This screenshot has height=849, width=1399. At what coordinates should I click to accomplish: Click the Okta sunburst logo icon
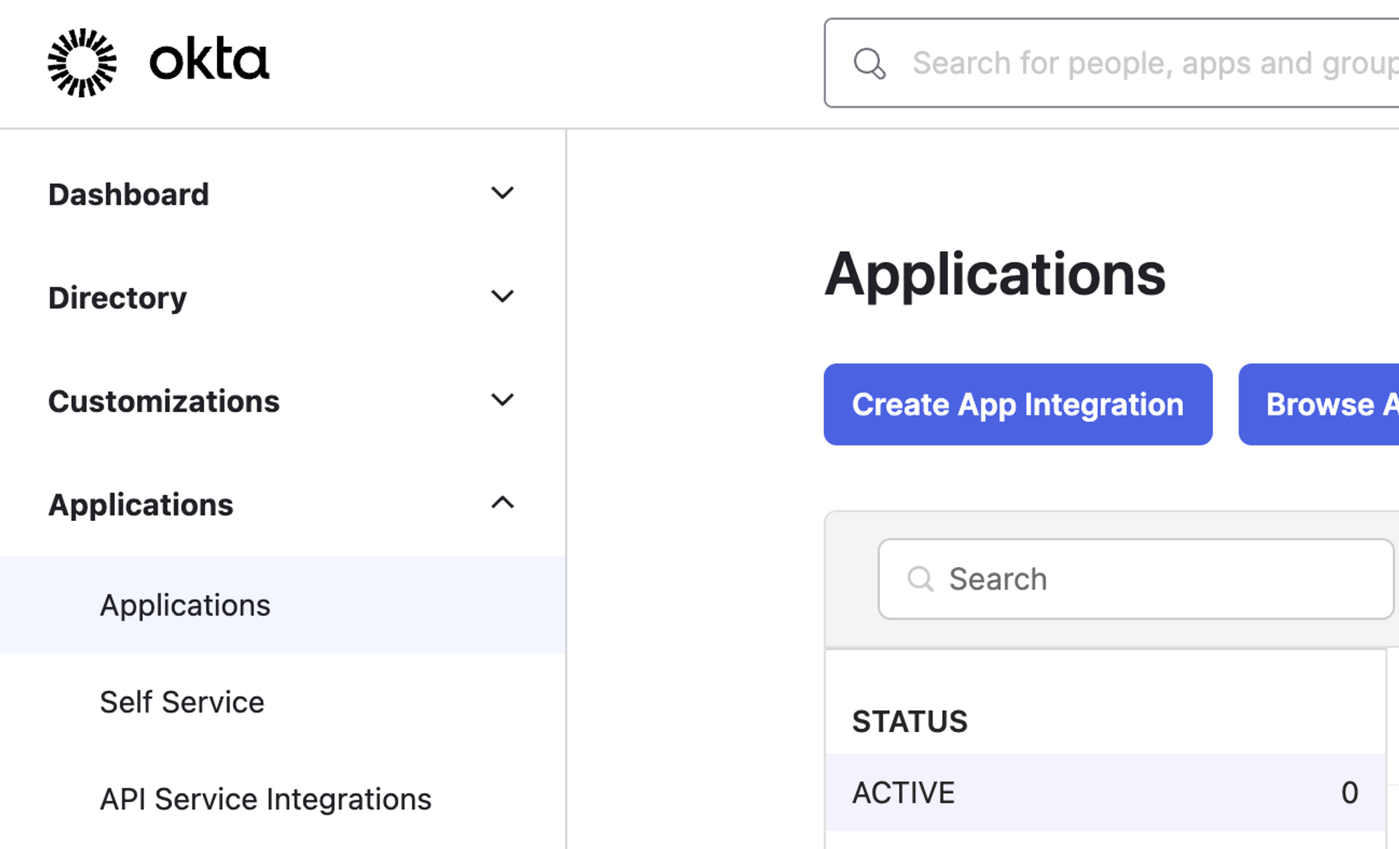[82, 63]
